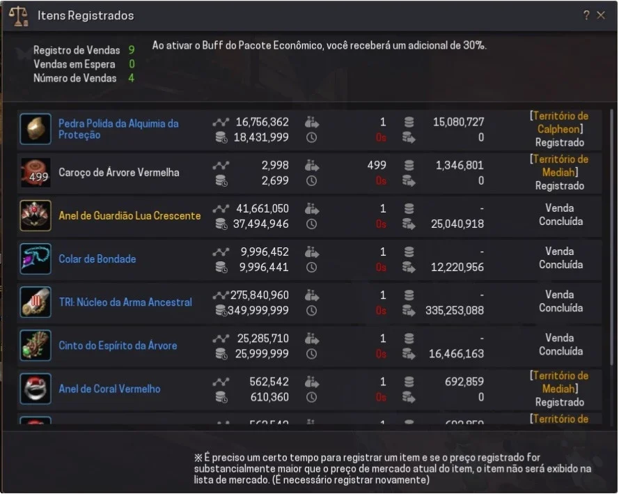Click the Anel de Coral Vermelho ring icon
Viewport: 619px width, 494px height.
(36, 389)
